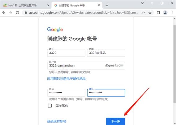Minimize the browser window
The width and height of the screenshot is (176, 125).
pyautogui.click(x=152, y=3)
